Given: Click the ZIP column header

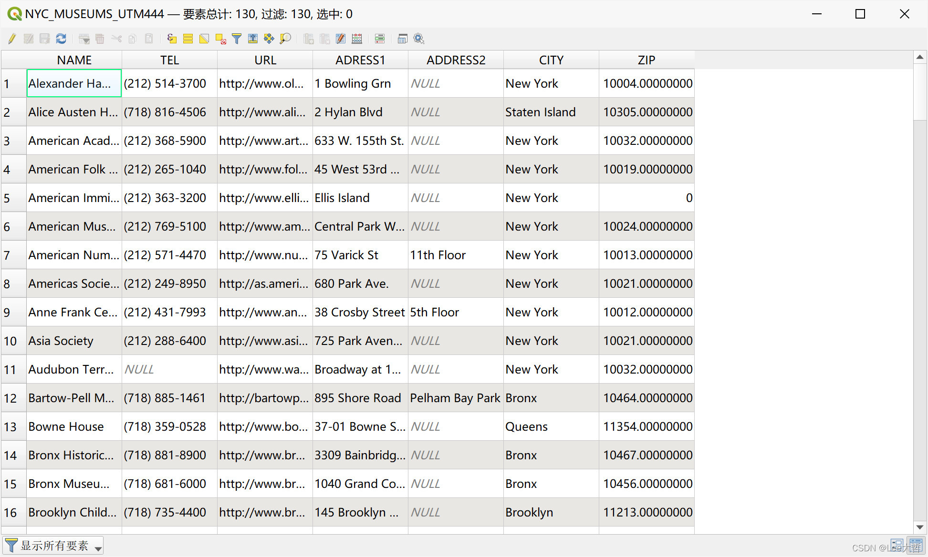Looking at the screenshot, I should (646, 60).
